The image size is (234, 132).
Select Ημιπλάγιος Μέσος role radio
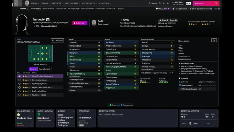[x=19, y=84]
